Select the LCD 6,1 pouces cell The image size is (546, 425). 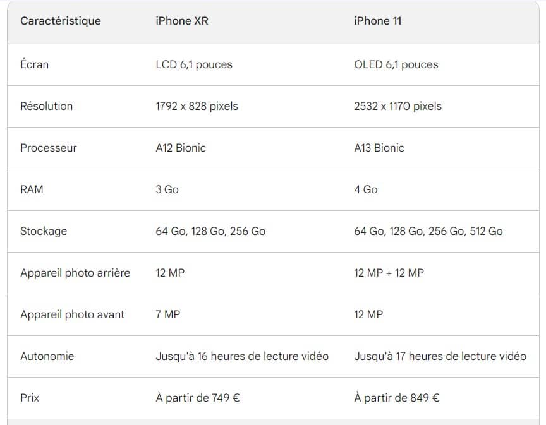click(x=194, y=64)
